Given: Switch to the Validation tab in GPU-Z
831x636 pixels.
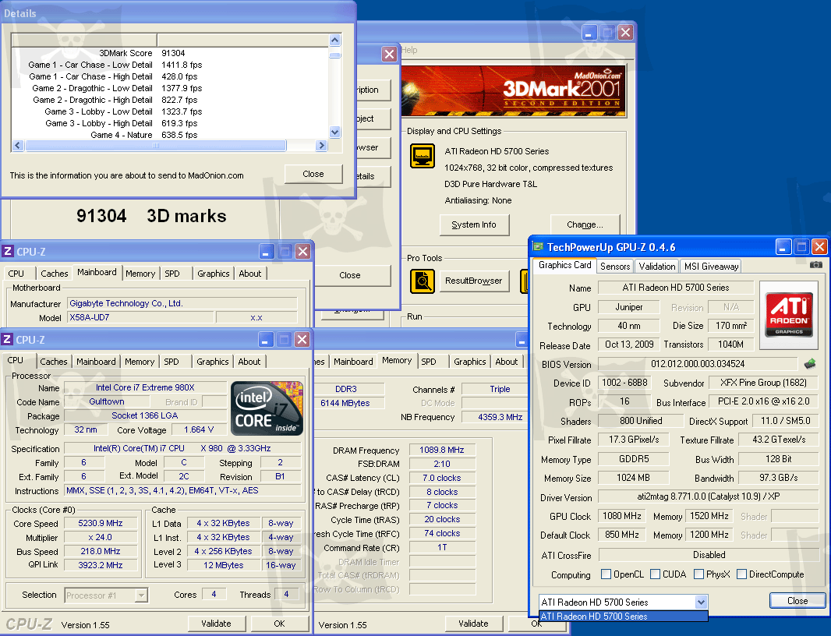Looking at the screenshot, I should (656, 266).
